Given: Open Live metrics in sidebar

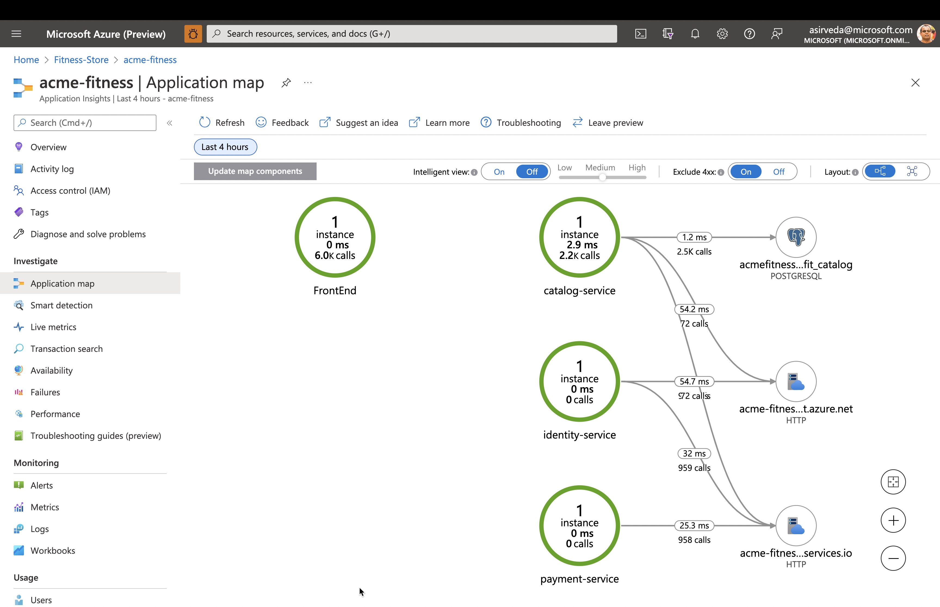Looking at the screenshot, I should [x=53, y=327].
